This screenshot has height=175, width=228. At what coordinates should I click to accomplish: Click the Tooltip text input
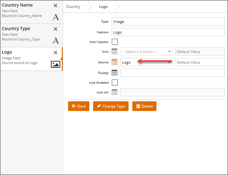coord(172,73)
